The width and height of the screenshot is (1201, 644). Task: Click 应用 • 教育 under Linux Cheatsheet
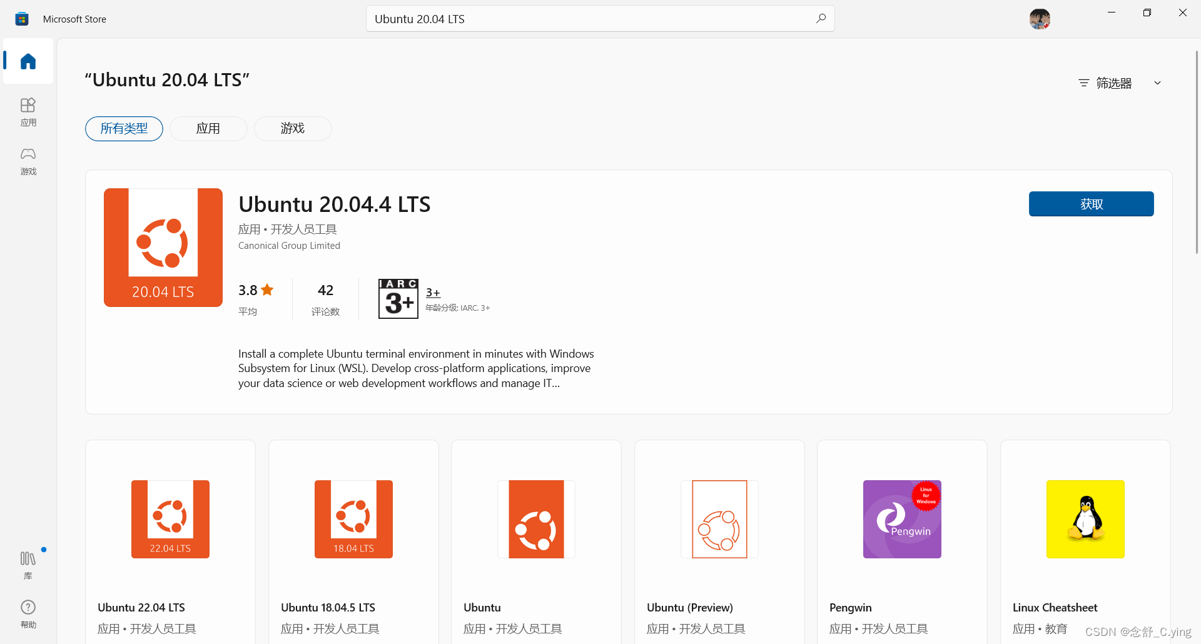click(x=1040, y=629)
